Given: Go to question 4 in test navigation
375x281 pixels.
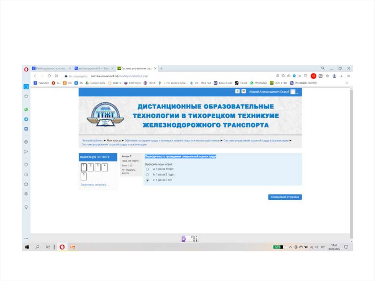Looking at the screenshot, I should coord(104,167).
